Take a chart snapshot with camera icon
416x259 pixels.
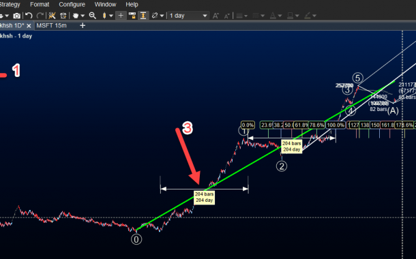[17, 16]
